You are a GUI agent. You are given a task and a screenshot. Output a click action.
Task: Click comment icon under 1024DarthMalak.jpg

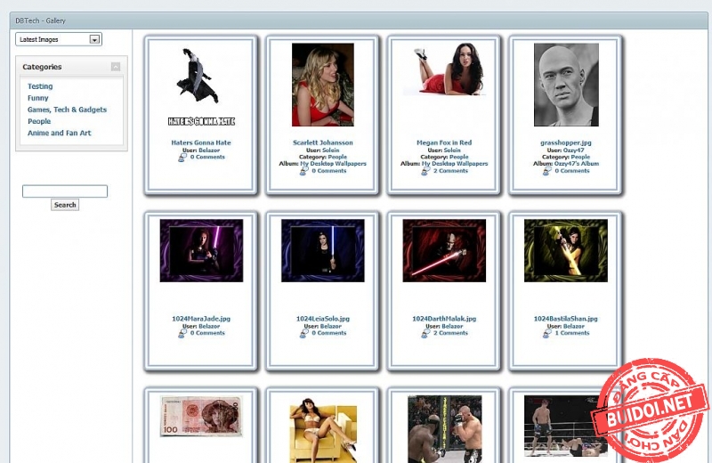[x=425, y=333]
